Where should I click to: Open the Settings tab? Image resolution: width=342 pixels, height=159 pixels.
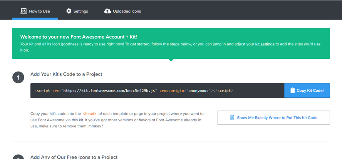pos(77,11)
